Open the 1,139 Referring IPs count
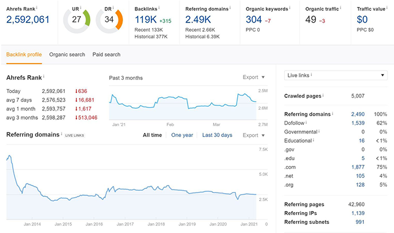Screen dimensions: 394x233 (x=358, y=213)
